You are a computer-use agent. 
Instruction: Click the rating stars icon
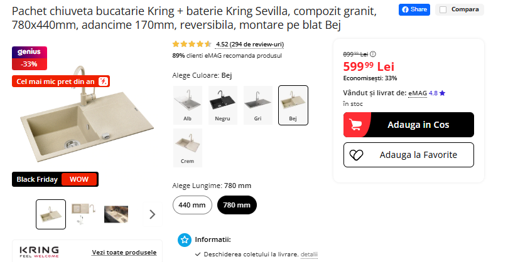pyautogui.click(x=192, y=45)
